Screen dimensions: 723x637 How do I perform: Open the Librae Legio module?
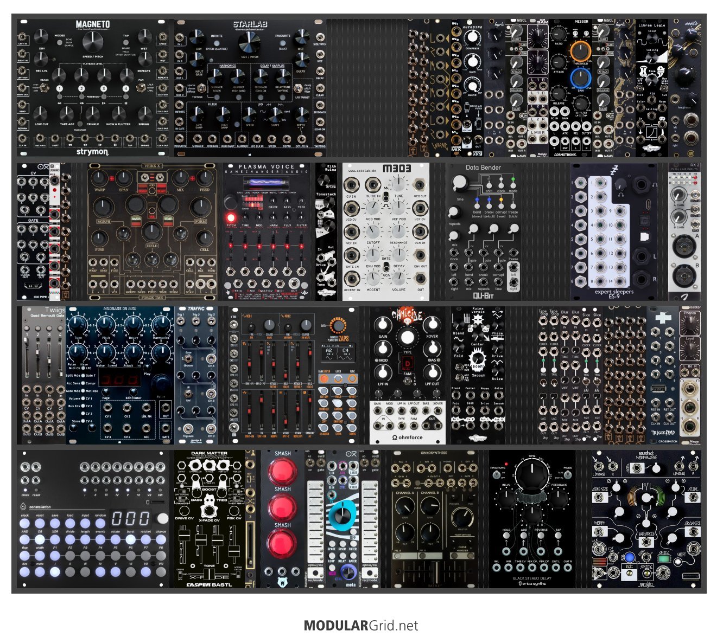[x=652, y=88]
